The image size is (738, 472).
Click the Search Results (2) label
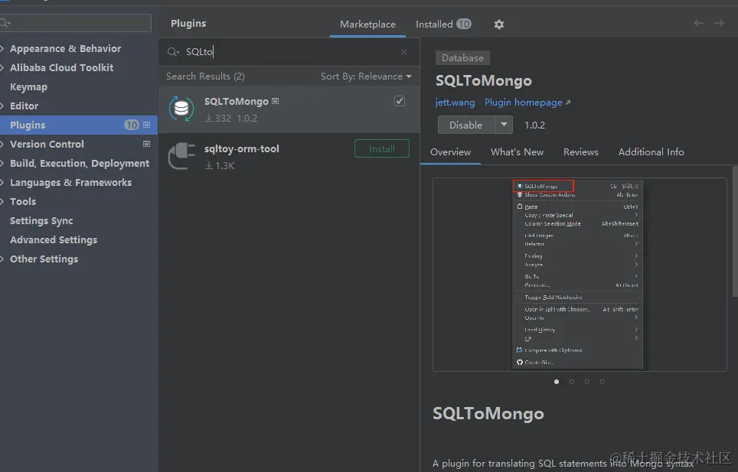tap(205, 76)
